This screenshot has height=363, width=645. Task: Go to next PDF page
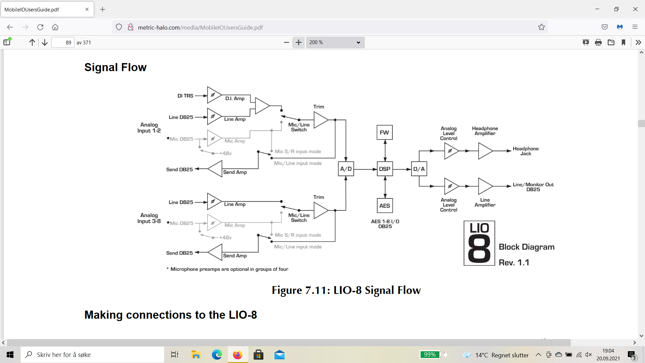point(45,42)
